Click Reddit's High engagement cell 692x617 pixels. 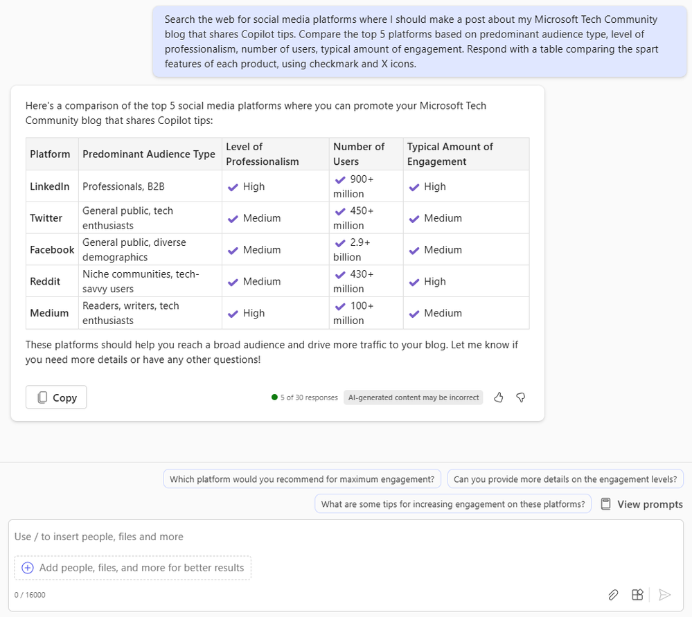click(x=466, y=281)
